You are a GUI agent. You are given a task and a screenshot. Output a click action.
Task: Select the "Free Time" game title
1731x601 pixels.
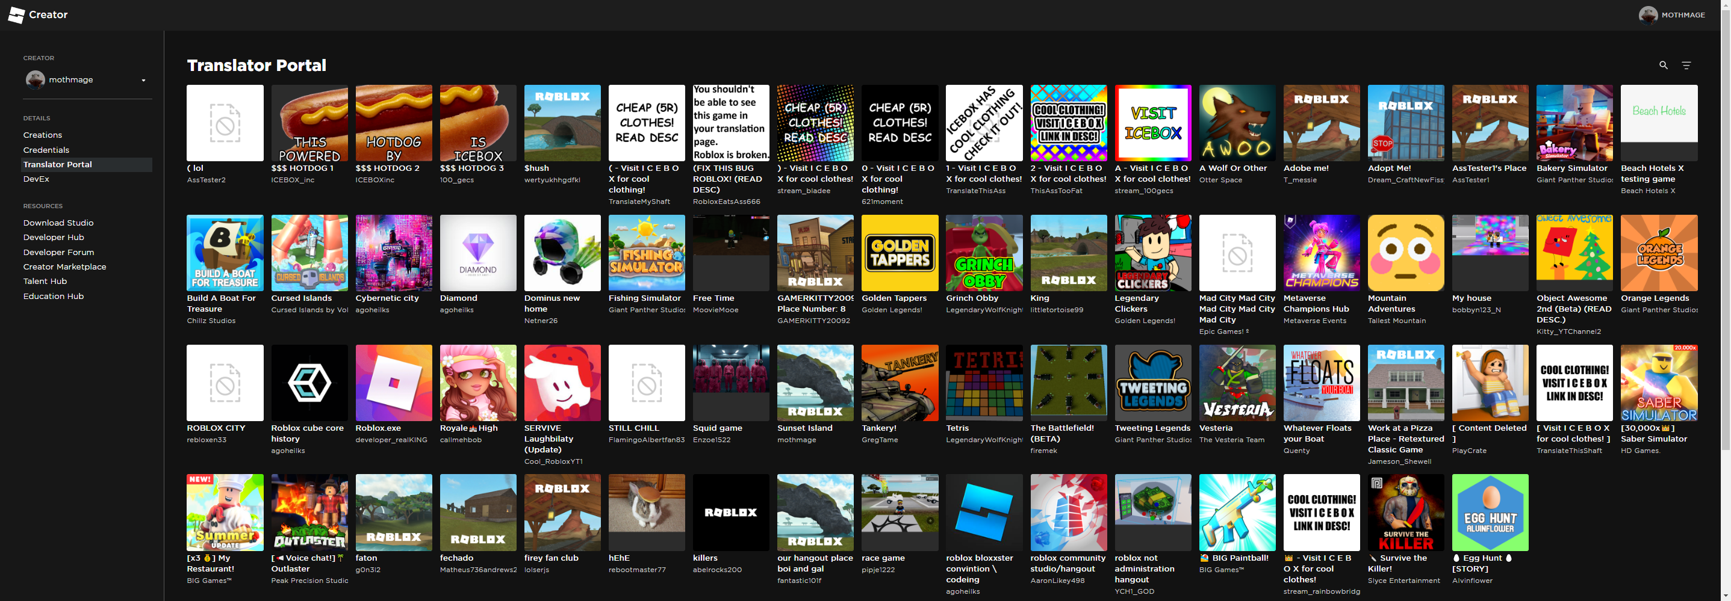pos(713,298)
